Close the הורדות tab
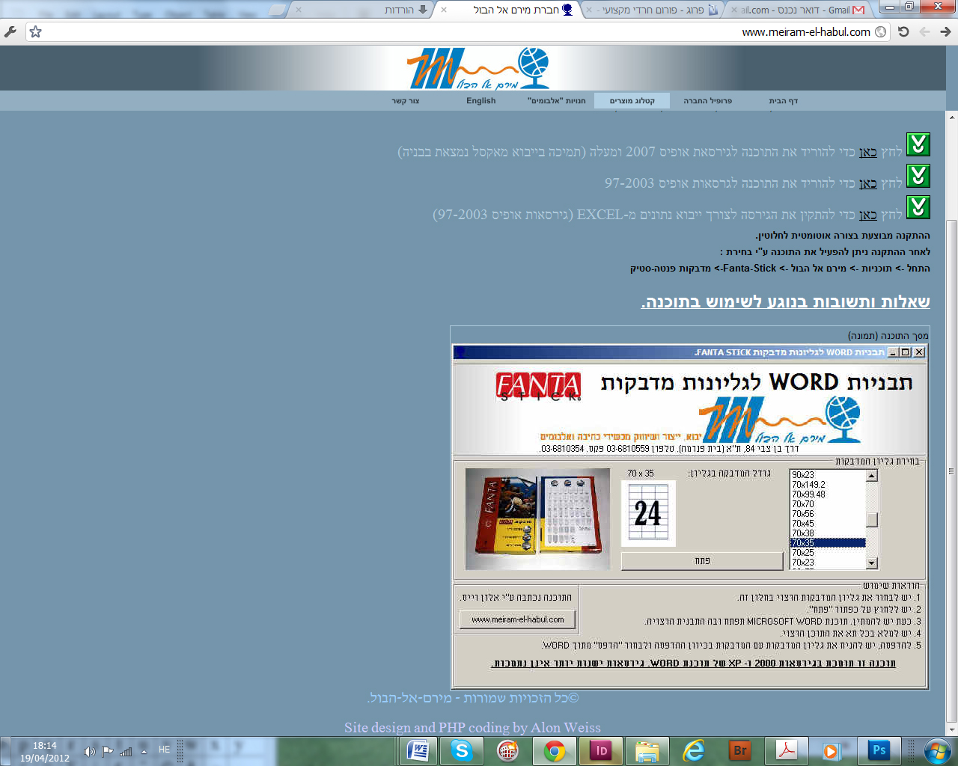Viewport: 958px width, 766px height. pos(299,10)
